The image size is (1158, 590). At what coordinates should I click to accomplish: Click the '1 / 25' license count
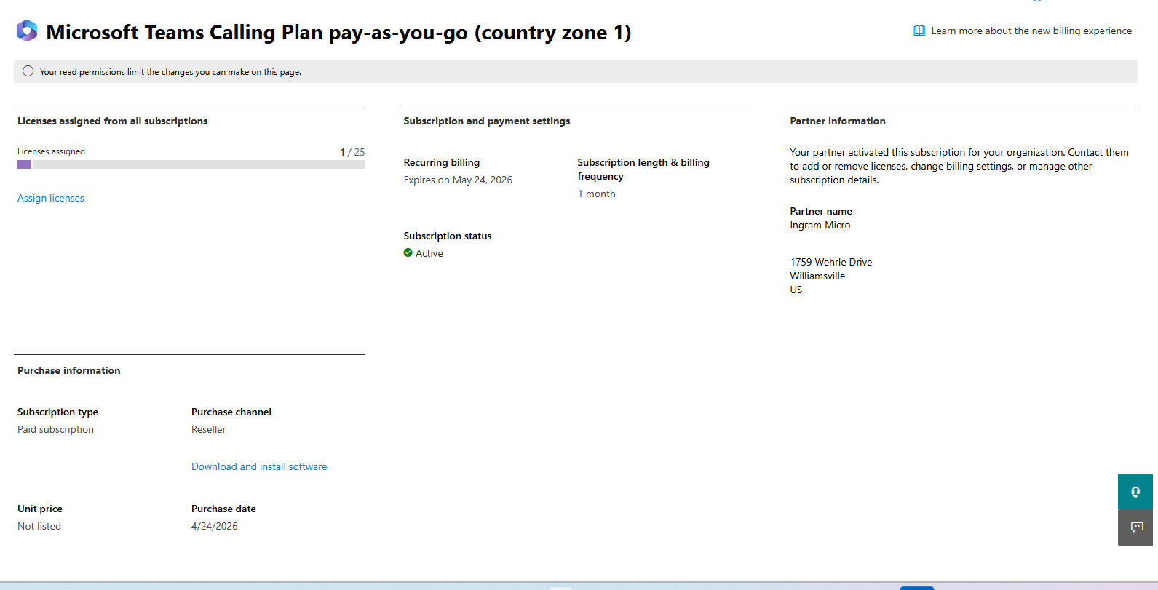(x=352, y=152)
